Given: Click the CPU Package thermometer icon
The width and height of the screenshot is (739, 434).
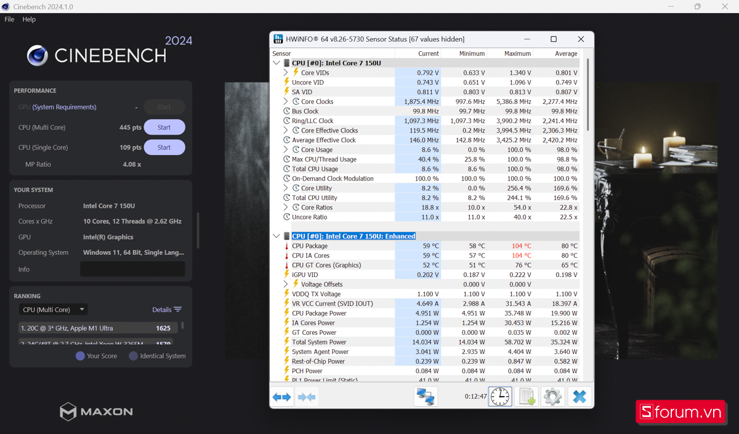Looking at the screenshot, I should (x=286, y=246).
